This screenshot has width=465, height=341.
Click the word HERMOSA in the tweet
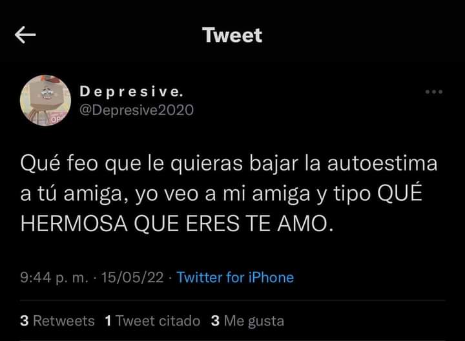tap(74, 223)
